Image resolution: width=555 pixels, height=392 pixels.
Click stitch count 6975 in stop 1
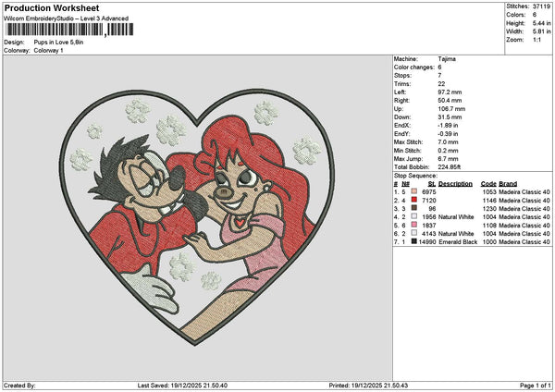(429, 192)
